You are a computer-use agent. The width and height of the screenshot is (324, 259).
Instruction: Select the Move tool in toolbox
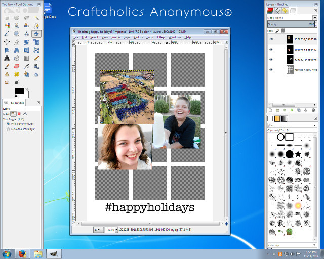pos(36,34)
